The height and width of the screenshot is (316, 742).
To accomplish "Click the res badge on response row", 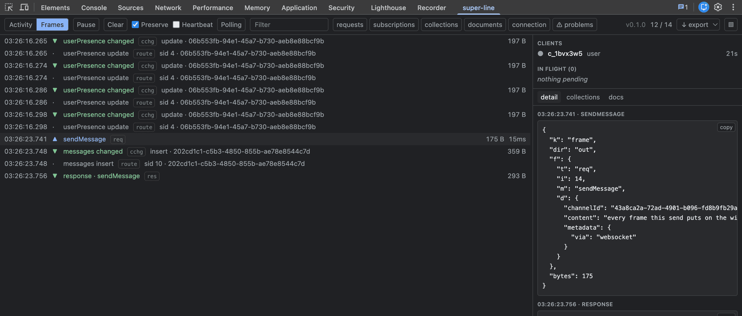I will 152,176.
